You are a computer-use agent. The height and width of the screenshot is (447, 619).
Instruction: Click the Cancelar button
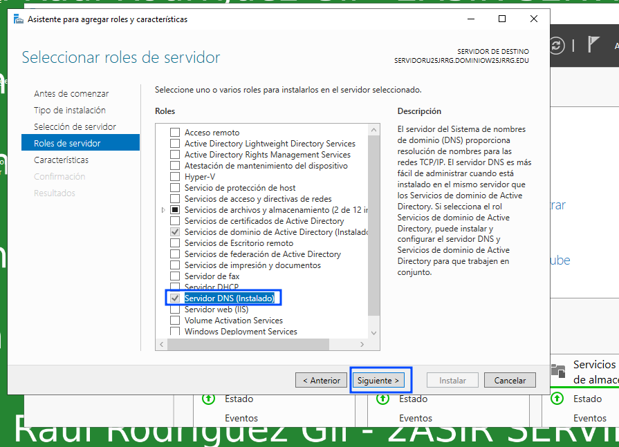click(x=510, y=381)
